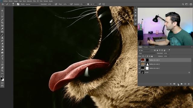Open smoothing options gear icon
193x108 pixels.
click(x=88, y=4)
